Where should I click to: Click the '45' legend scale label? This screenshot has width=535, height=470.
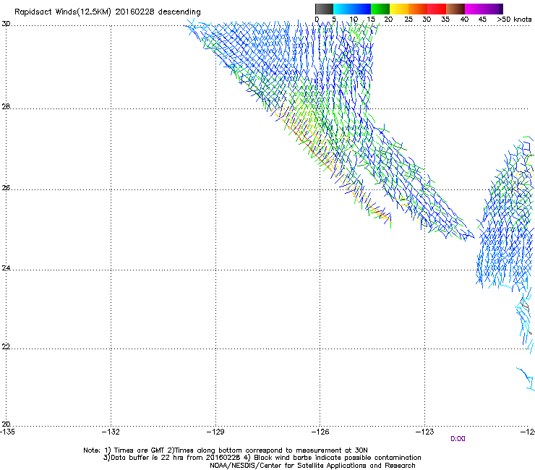(482, 19)
